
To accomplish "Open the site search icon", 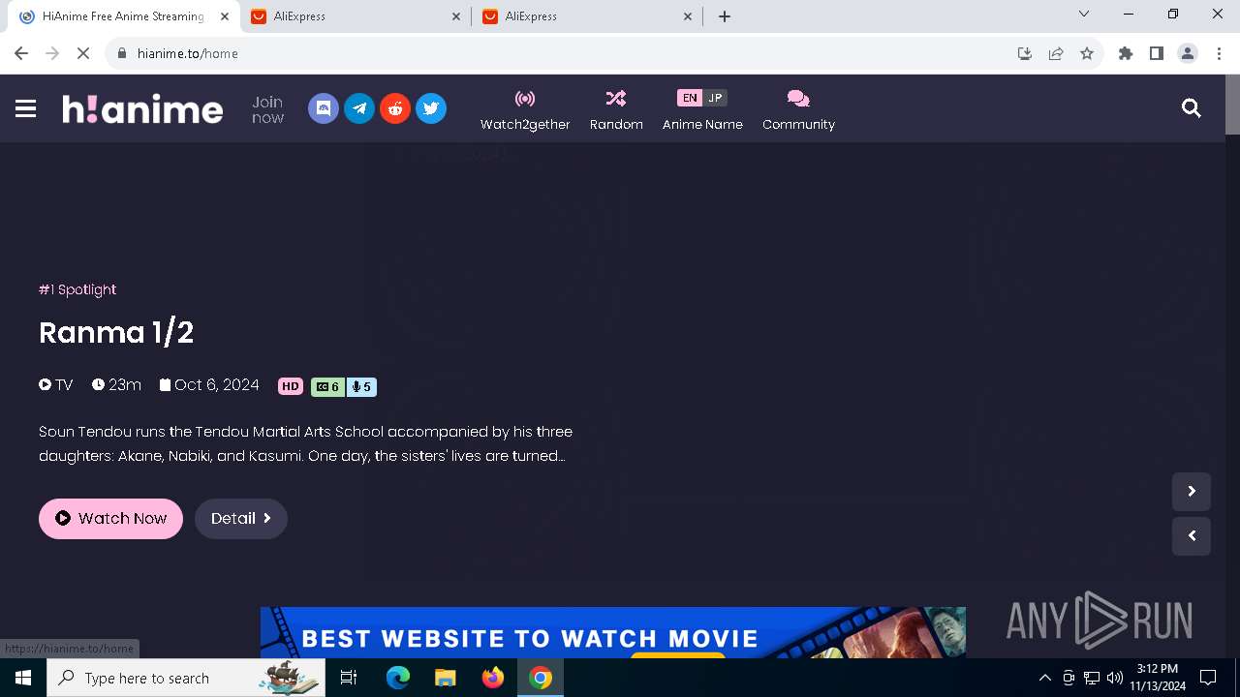I will click(1192, 108).
